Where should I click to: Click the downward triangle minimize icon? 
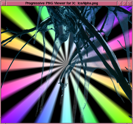click(120, 4)
